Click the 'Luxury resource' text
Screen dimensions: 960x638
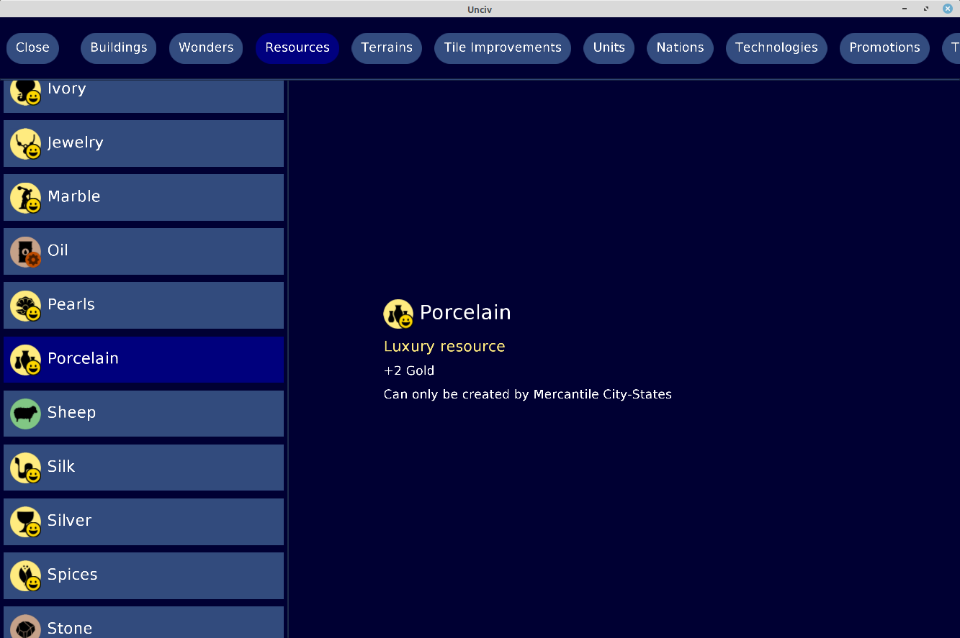pyautogui.click(x=444, y=347)
